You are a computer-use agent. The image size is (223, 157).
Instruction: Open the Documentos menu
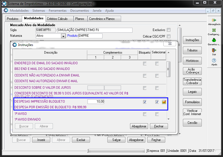[x=80, y=11]
